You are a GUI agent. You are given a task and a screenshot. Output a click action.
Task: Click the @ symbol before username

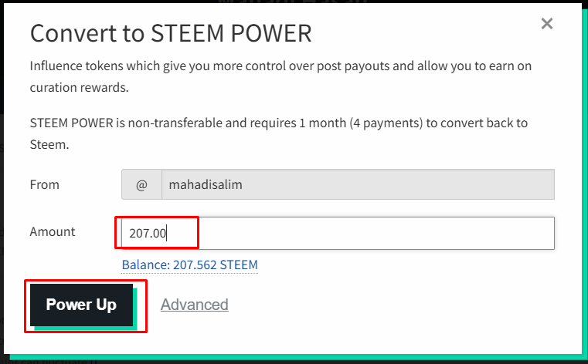[141, 185]
